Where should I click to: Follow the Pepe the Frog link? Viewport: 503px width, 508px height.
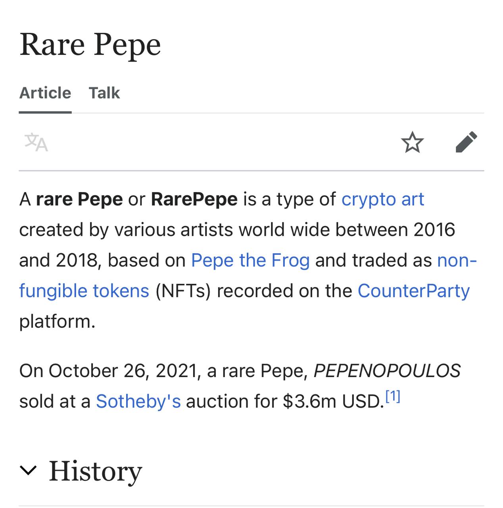(x=250, y=260)
